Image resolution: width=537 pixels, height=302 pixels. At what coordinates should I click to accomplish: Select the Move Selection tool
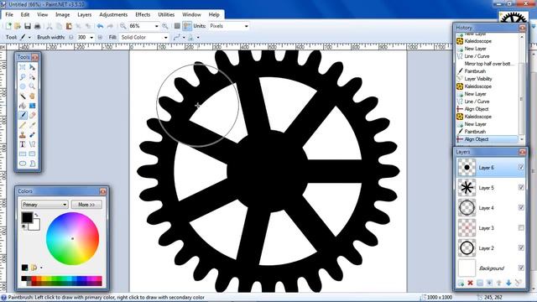click(x=32, y=76)
